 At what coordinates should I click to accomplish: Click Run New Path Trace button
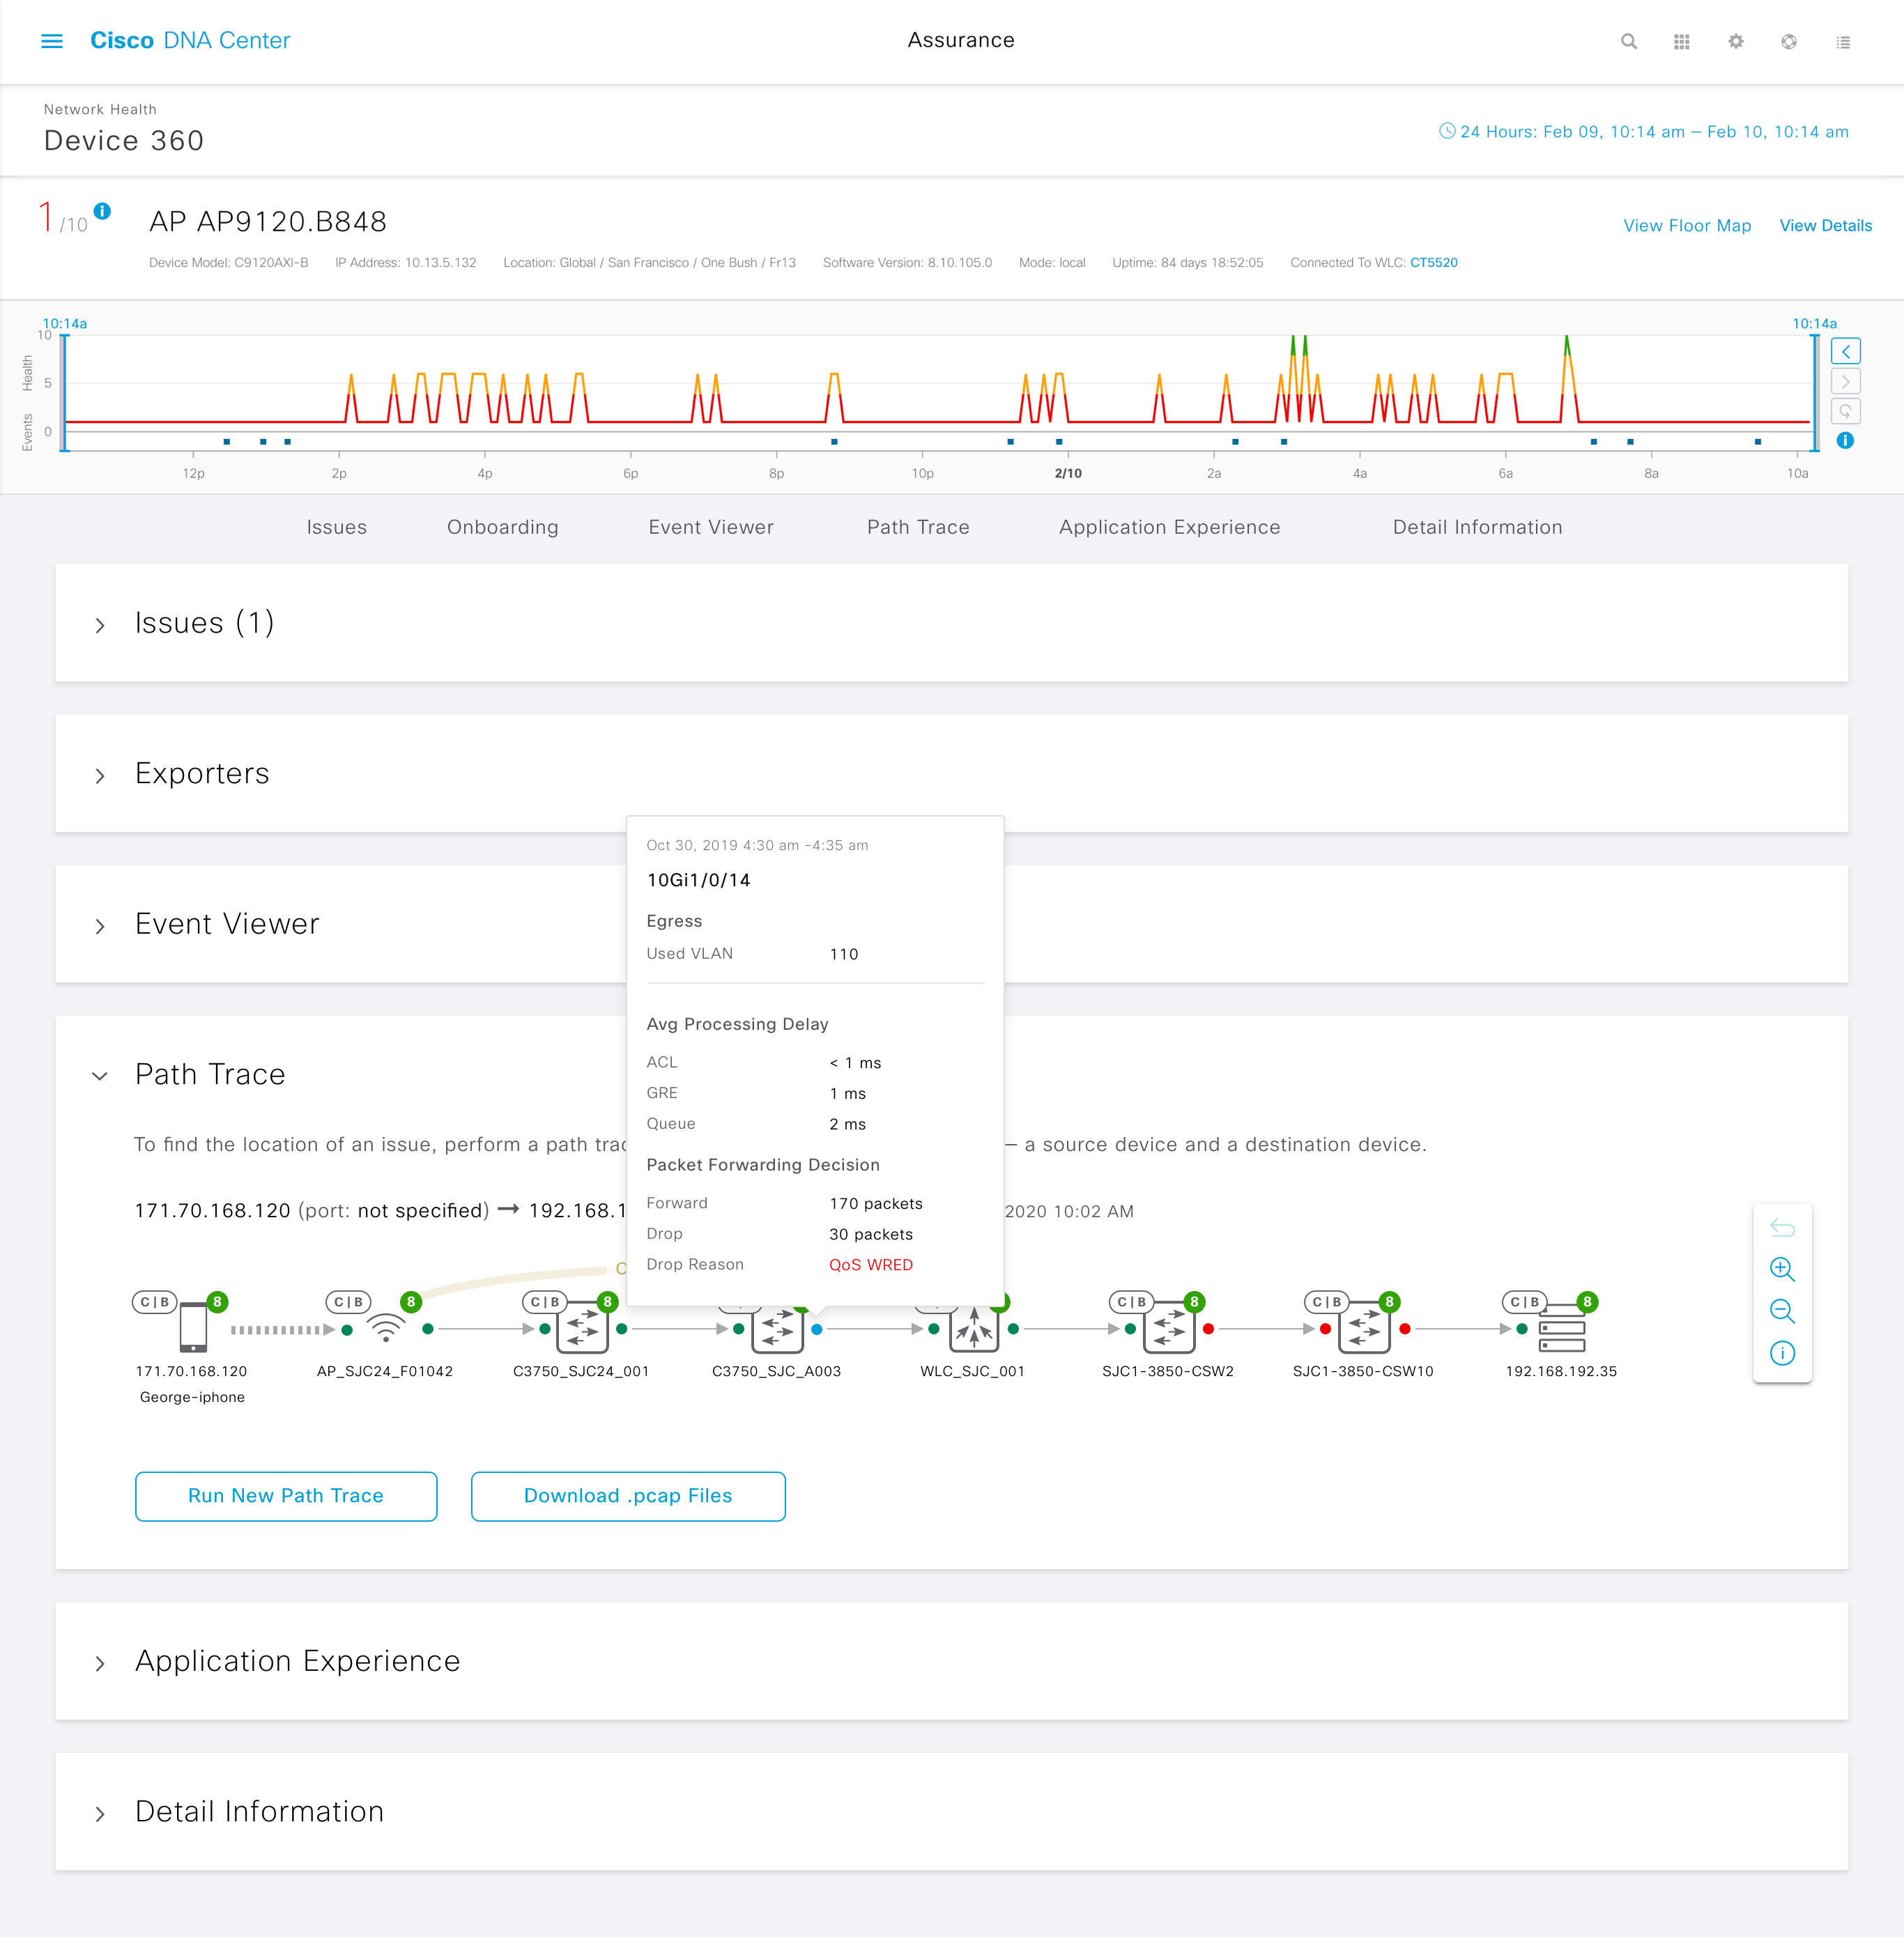[x=286, y=1496]
